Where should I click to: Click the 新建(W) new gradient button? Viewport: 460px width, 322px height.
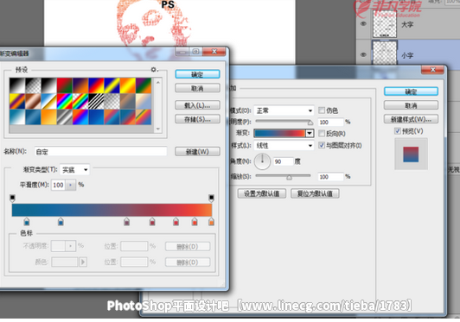(197, 152)
